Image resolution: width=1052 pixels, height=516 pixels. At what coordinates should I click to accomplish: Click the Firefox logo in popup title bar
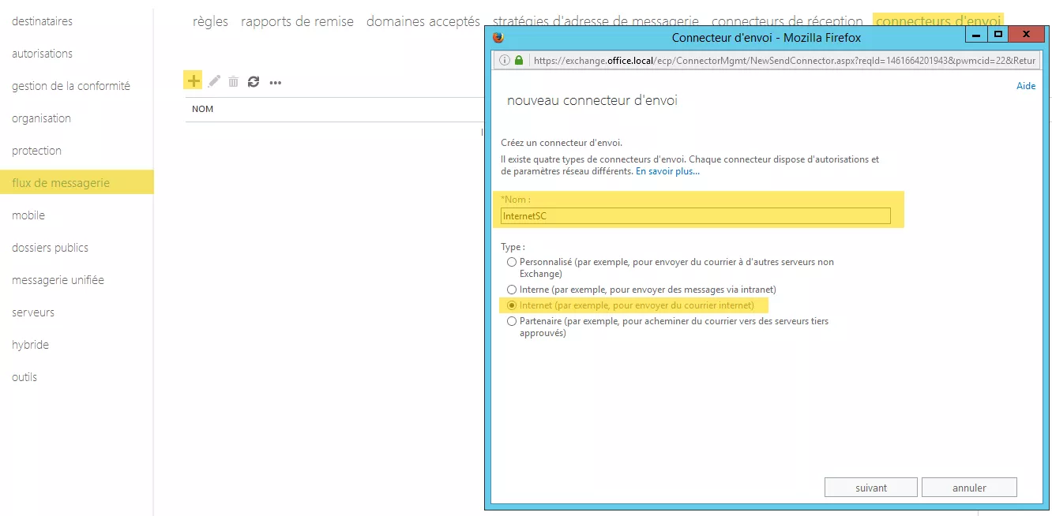click(x=498, y=37)
